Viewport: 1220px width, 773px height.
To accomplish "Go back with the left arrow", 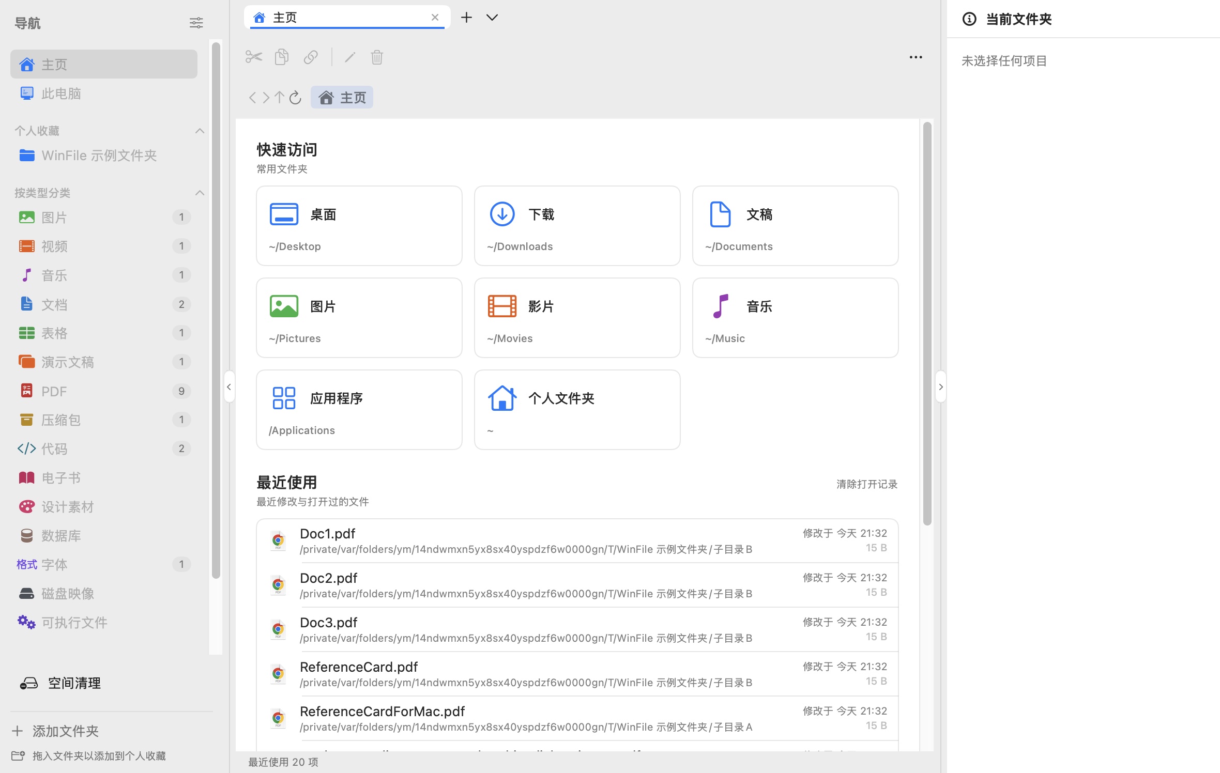I will pyautogui.click(x=252, y=98).
